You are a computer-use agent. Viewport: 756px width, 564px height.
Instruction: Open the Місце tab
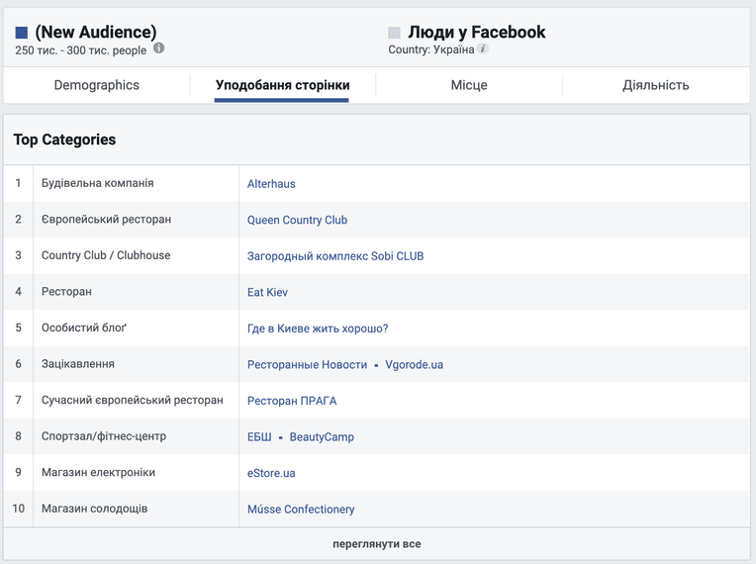pos(469,85)
